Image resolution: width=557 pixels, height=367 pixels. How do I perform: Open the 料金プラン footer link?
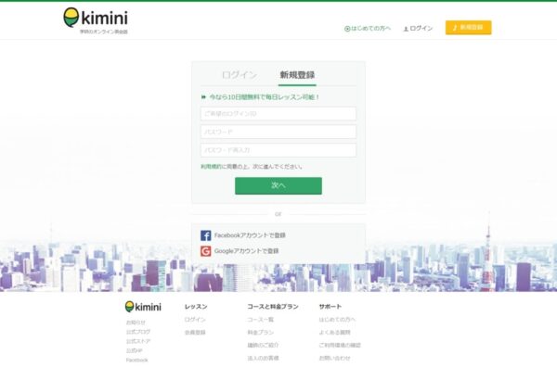point(260,333)
